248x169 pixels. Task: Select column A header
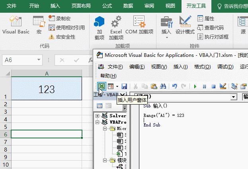pos(47,74)
